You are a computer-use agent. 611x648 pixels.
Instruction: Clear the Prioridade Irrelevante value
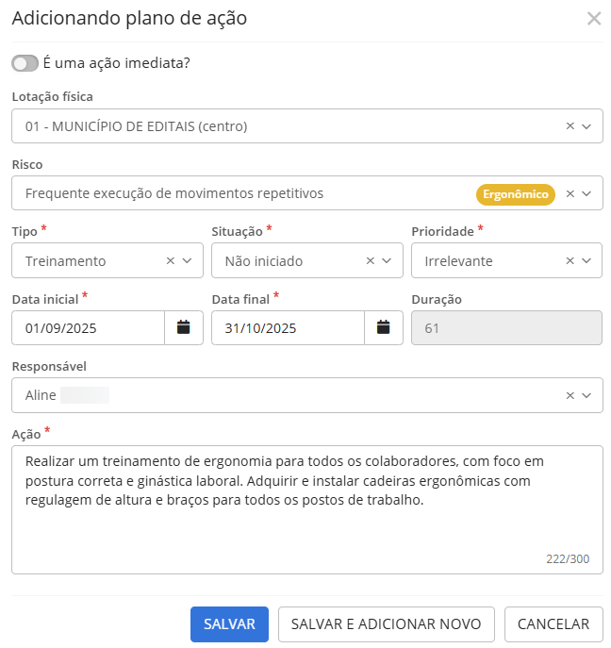pyautogui.click(x=570, y=261)
